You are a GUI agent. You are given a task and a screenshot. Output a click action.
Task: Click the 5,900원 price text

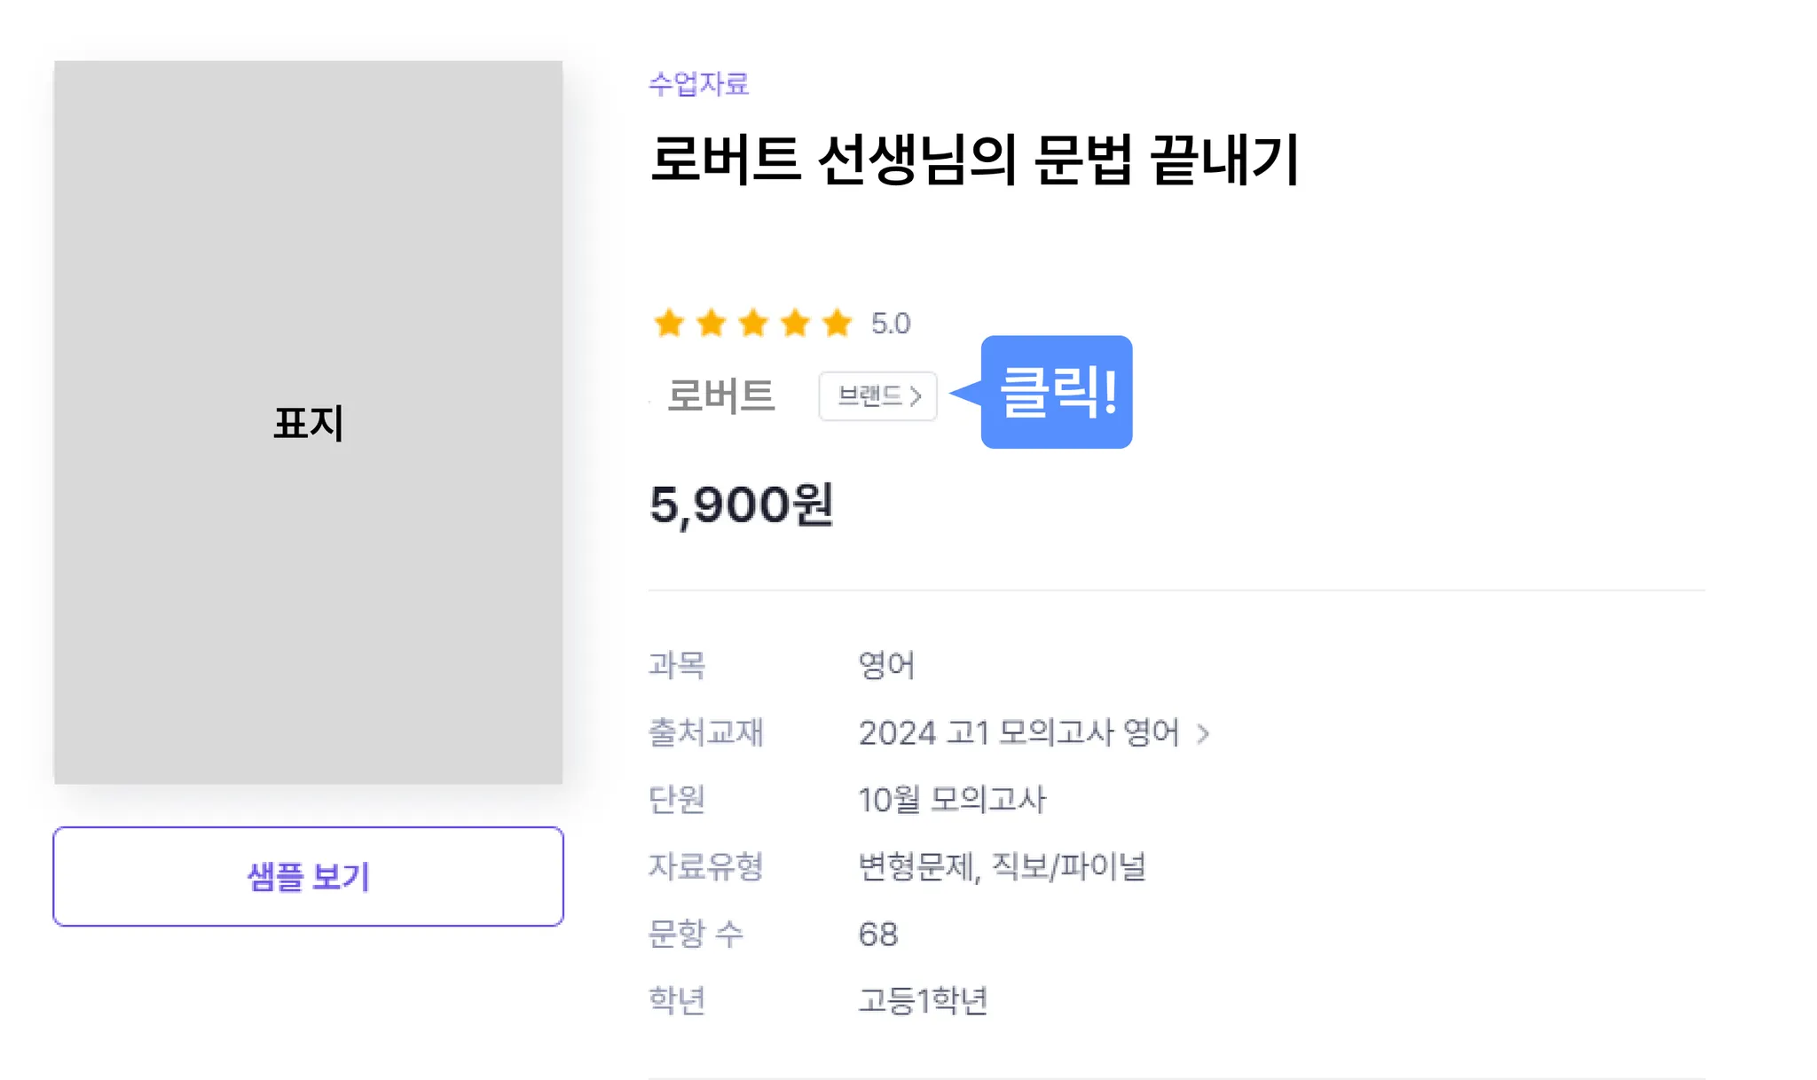pyautogui.click(x=741, y=505)
